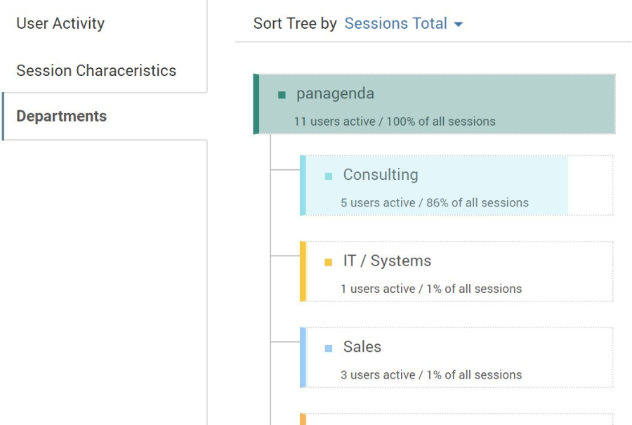Click "5 users active / 86% of all sessions" text
The height and width of the screenshot is (425, 632).
click(435, 203)
